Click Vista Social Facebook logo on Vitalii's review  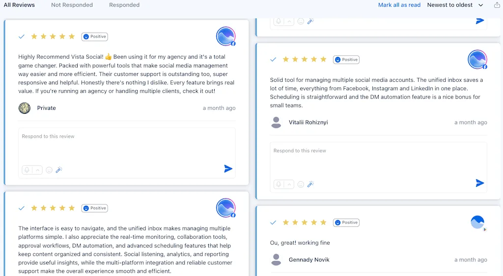click(477, 59)
